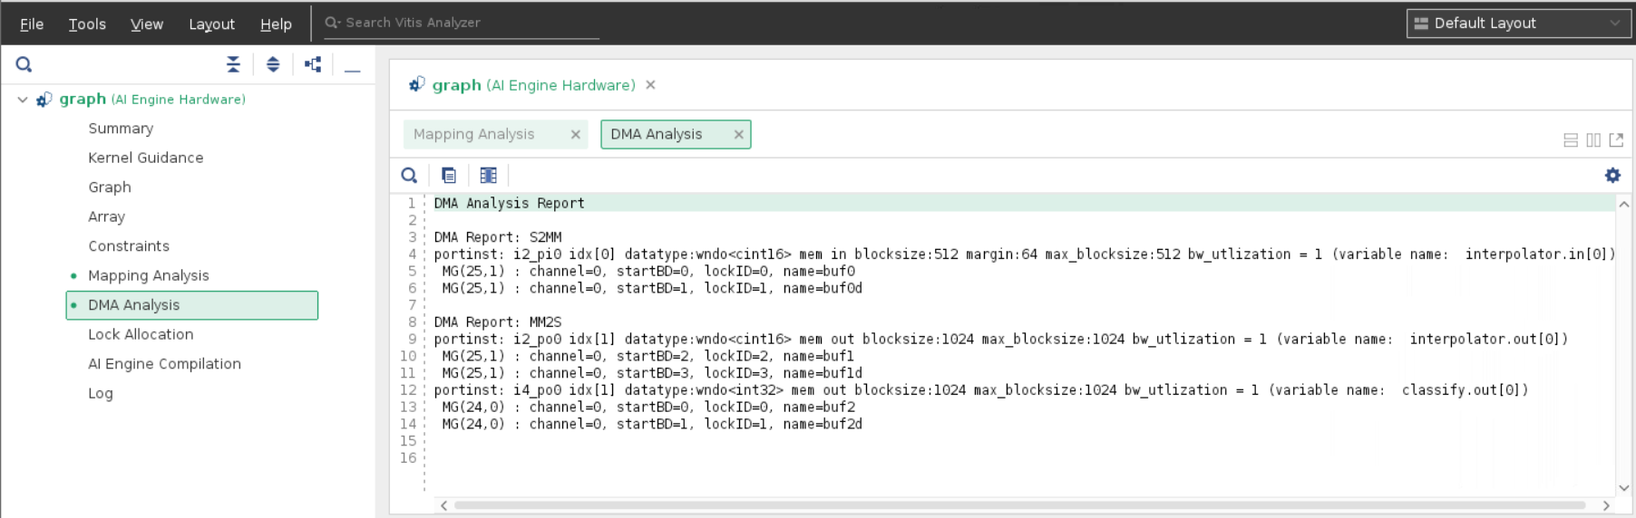This screenshot has width=1636, height=518.
Task: Open the Summary report item
Action: click(x=121, y=129)
